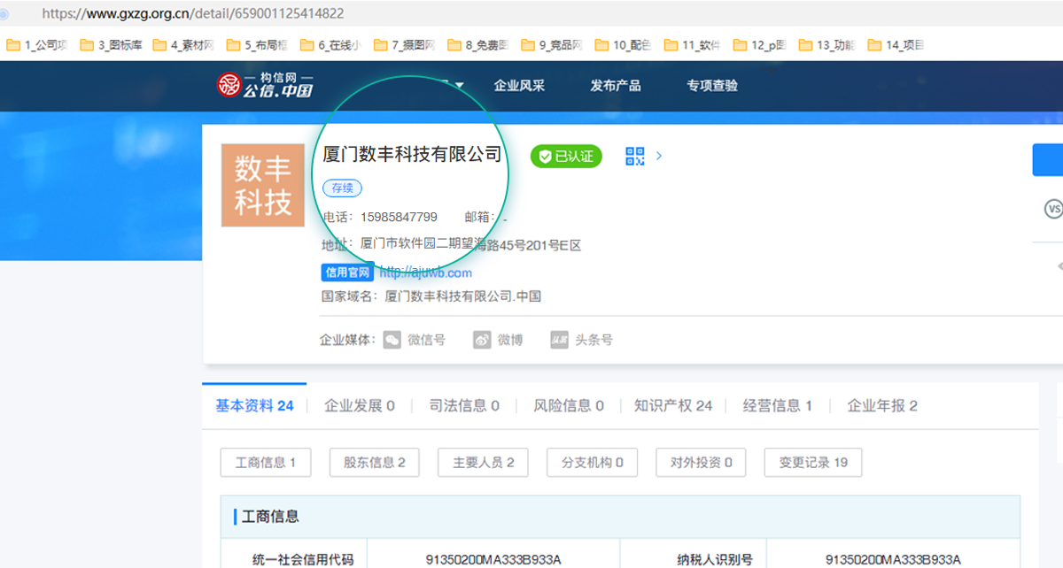Click the WeChat 微信号 icon
1063x568 pixels.
392,340
